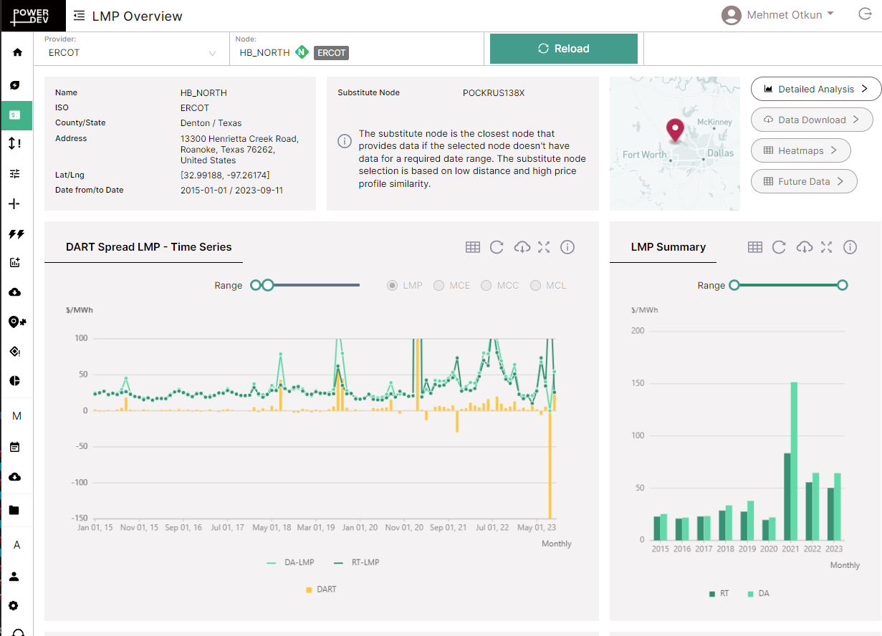Click the substitute node value POCKRUS138X
Viewport: 882px width, 636px height.
494,92
